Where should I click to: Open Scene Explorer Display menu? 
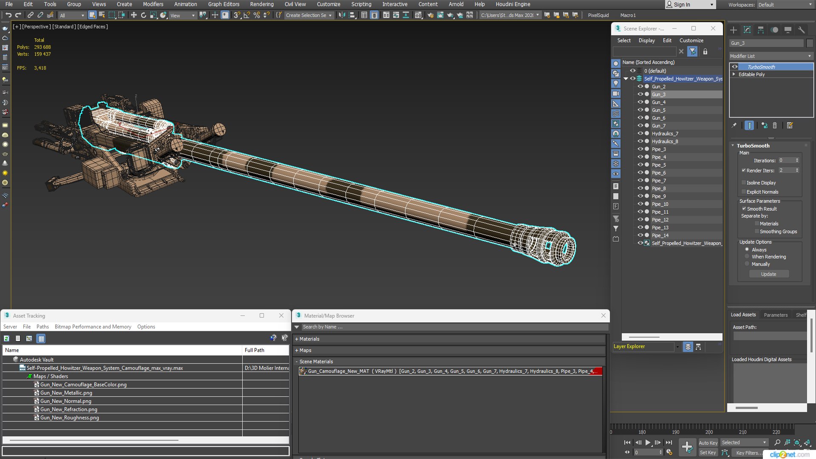[646, 40]
